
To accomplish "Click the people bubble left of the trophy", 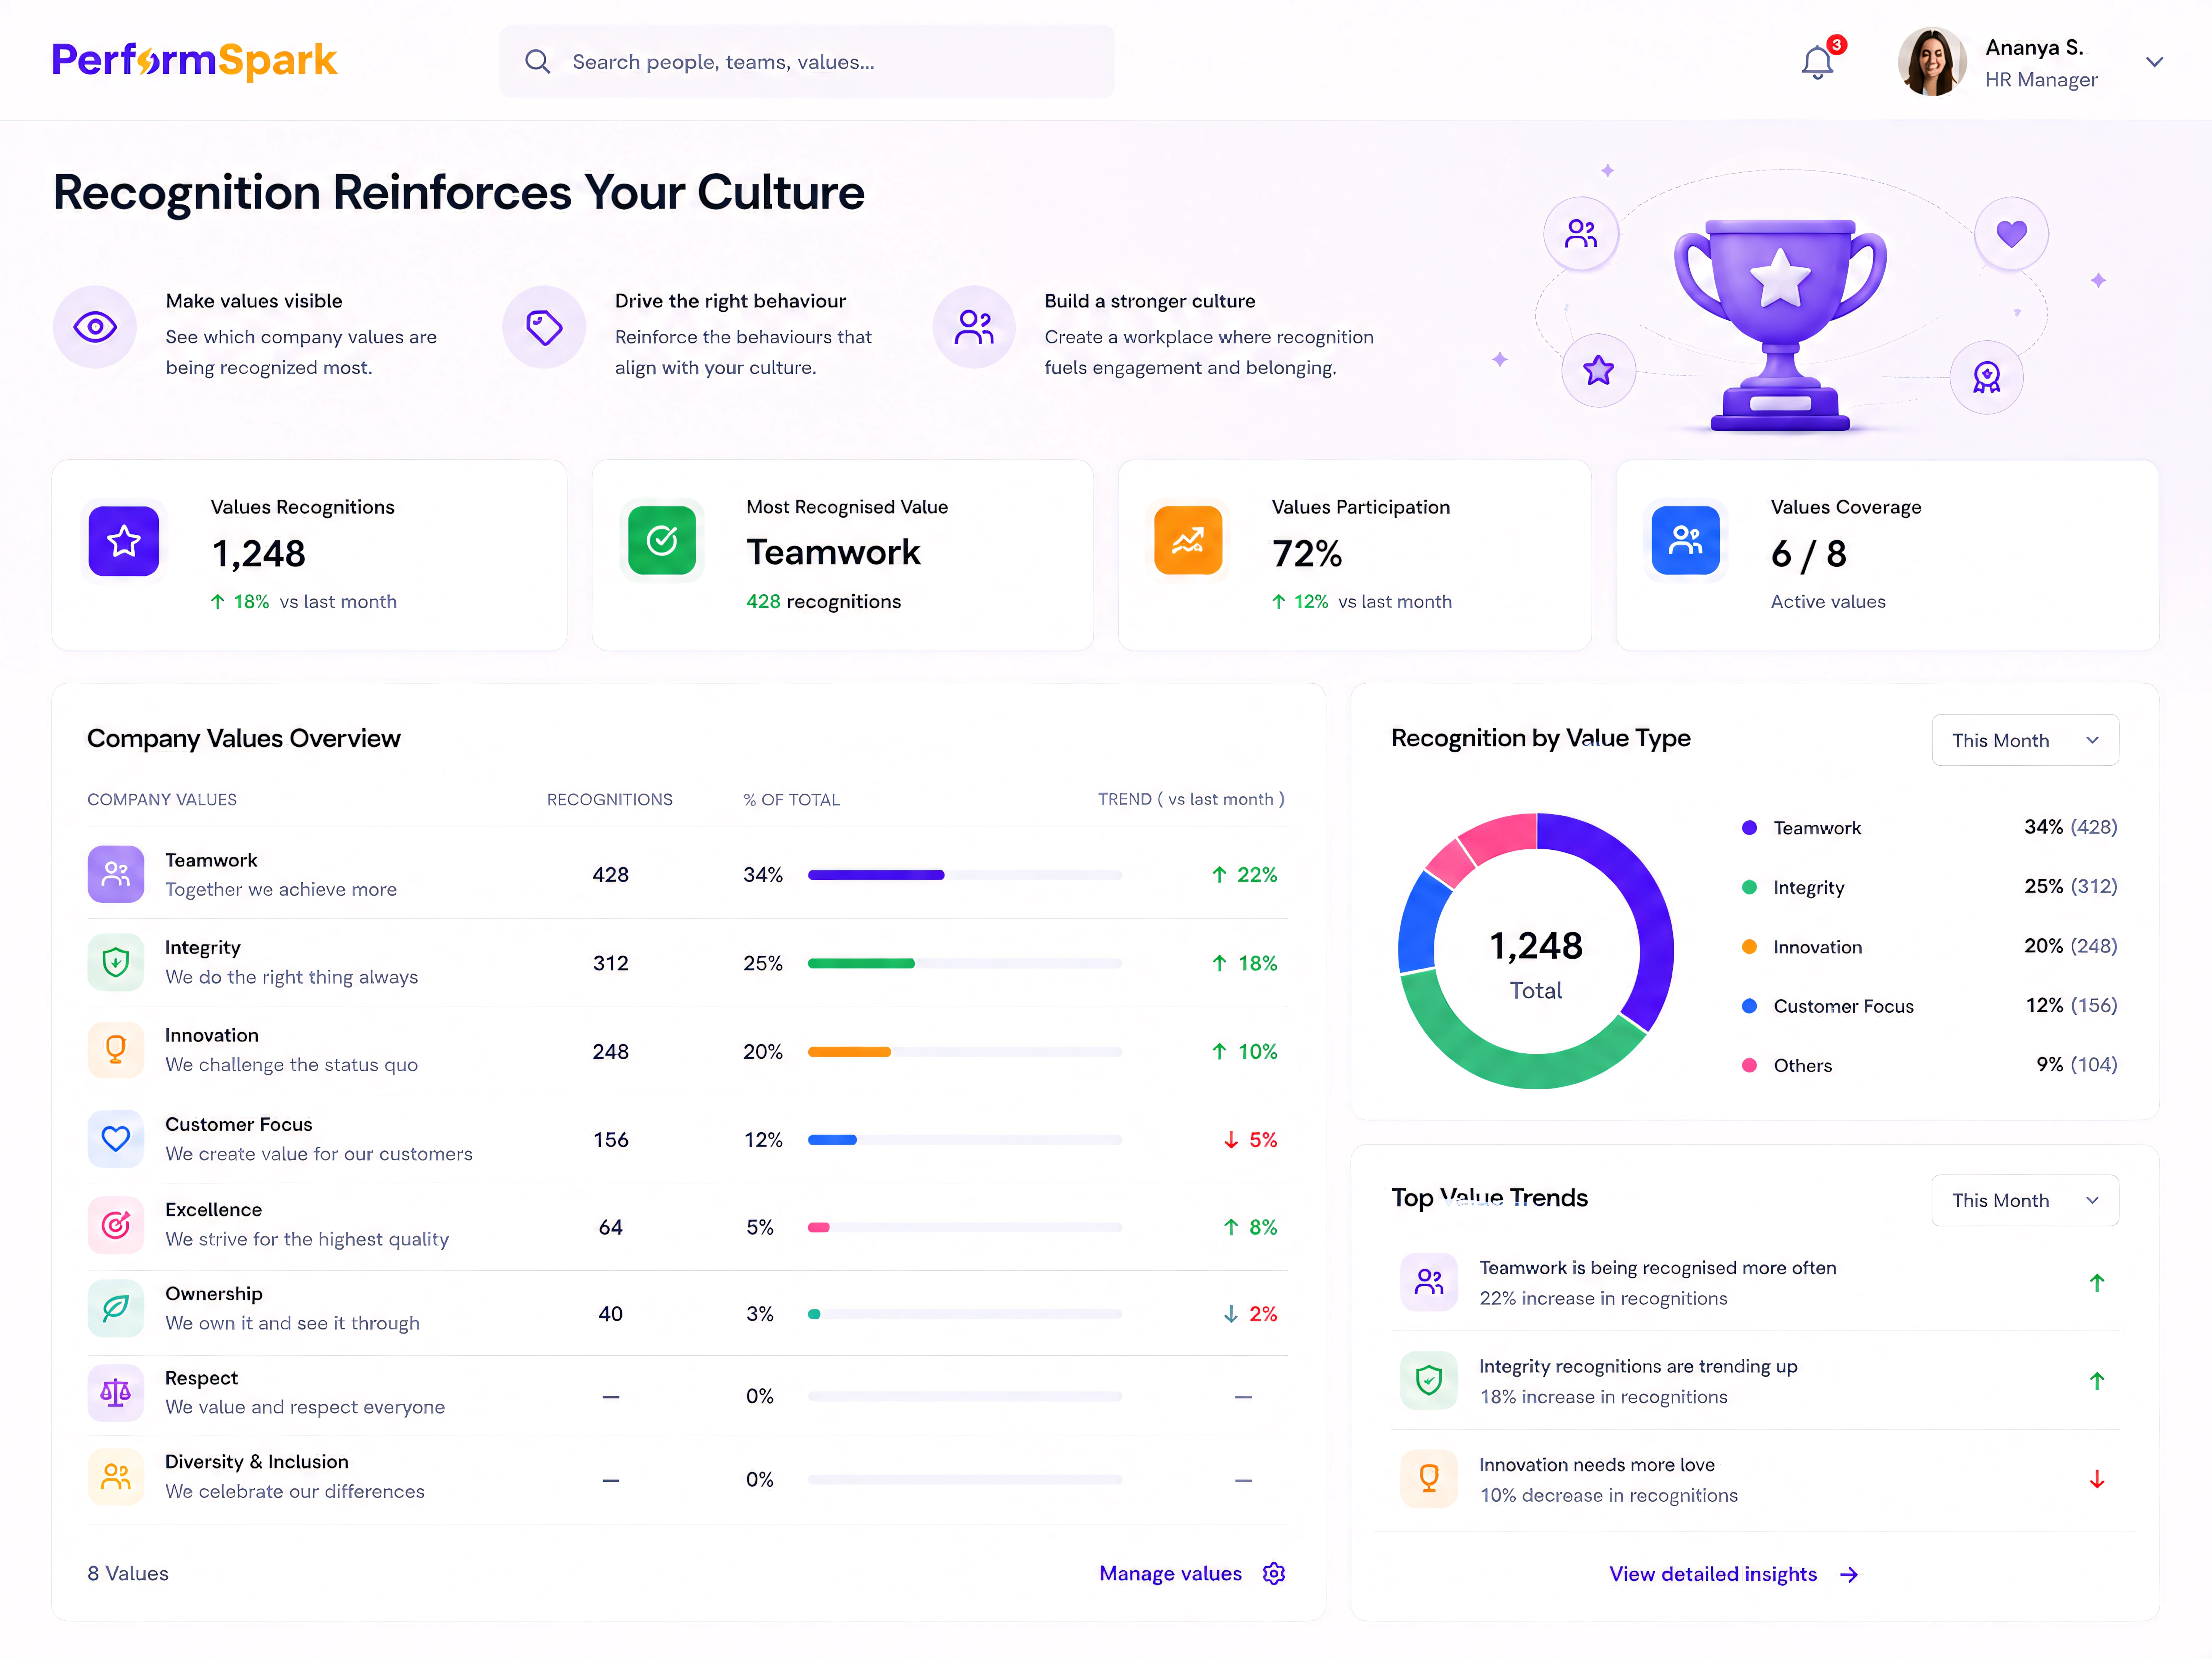I will click(1581, 234).
